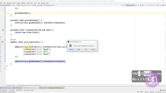The image size is (166, 93).
Task: Click the isolated package breadcrumb
Action: [40, 5]
